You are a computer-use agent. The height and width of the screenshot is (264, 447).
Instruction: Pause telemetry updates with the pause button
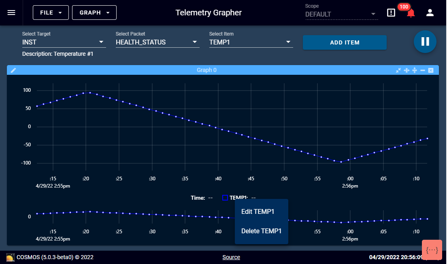point(425,42)
